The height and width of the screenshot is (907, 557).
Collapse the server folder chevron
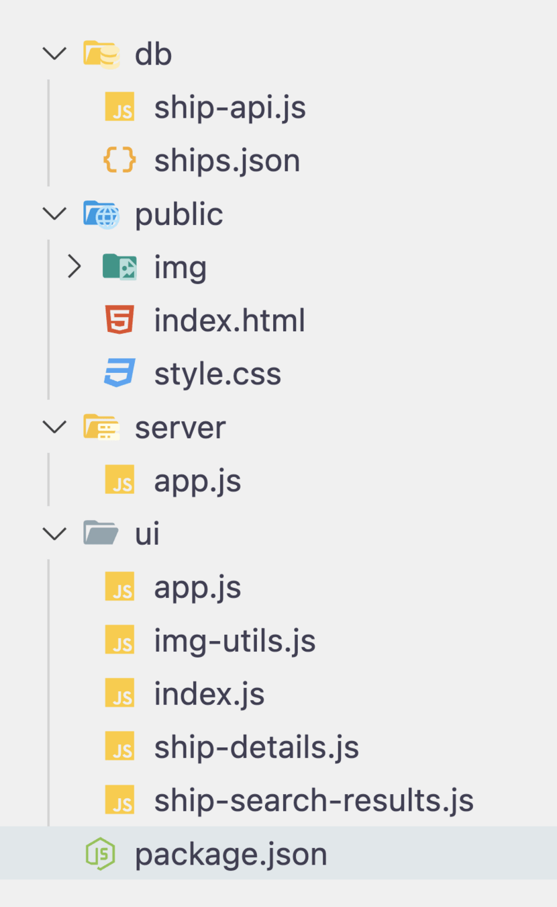click(x=55, y=427)
